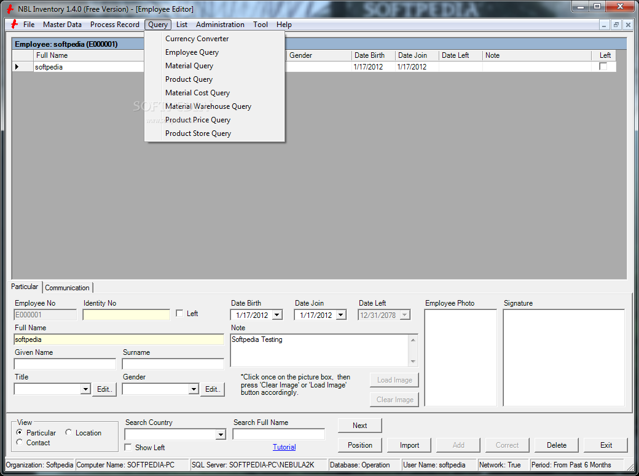
Task: Open the Master Data menu
Action: pos(62,25)
